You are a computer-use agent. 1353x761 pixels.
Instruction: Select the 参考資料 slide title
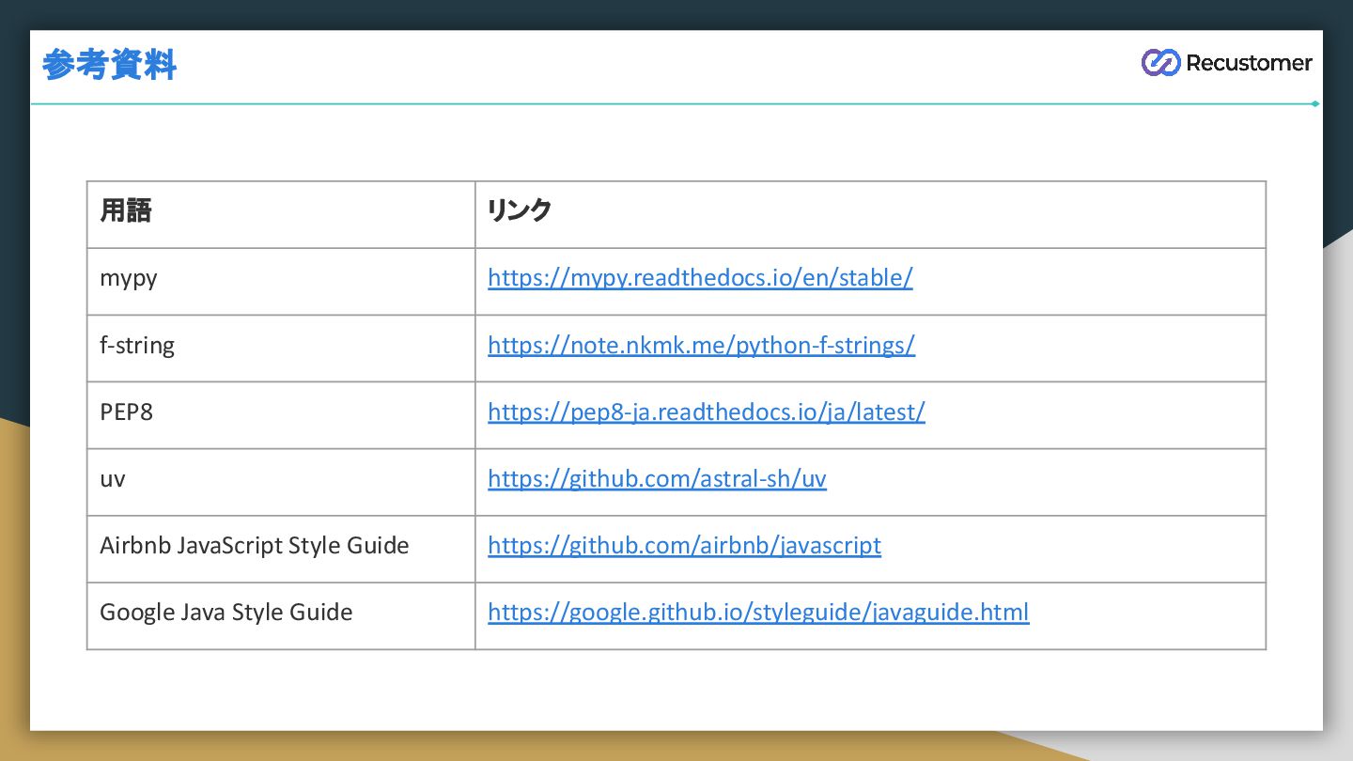[110, 65]
